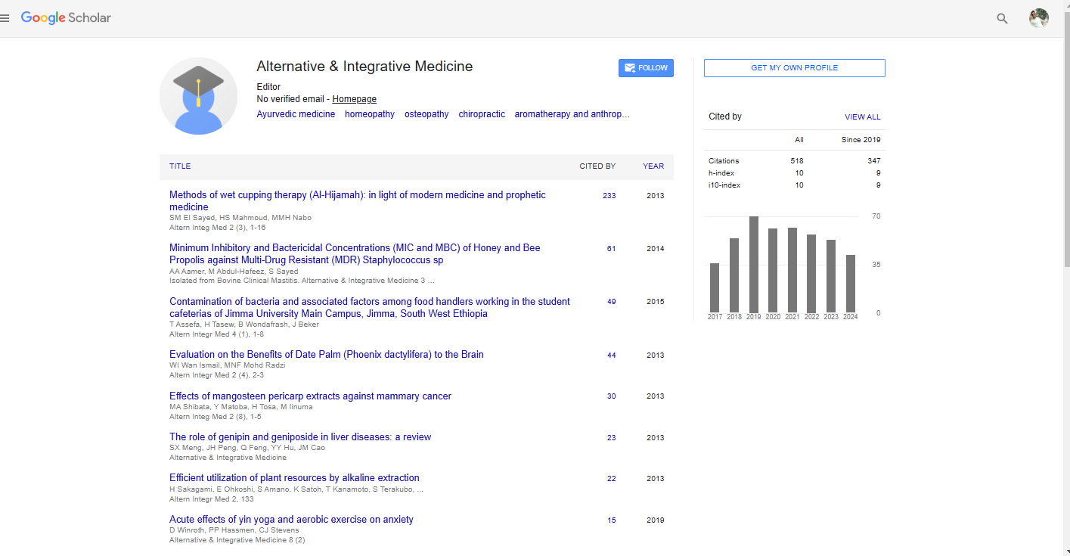
Task: Select the homeopathy topic tag
Action: point(369,114)
